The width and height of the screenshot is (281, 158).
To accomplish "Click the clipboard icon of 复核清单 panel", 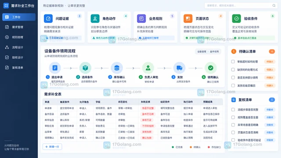I will [x=234, y=100].
